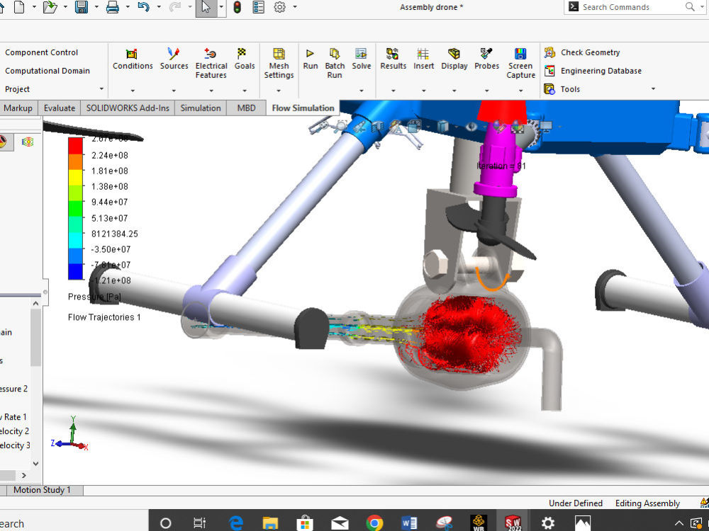
Task: Toggle Edit Appearance in the view toolbar
Action: [x=501, y=125]
